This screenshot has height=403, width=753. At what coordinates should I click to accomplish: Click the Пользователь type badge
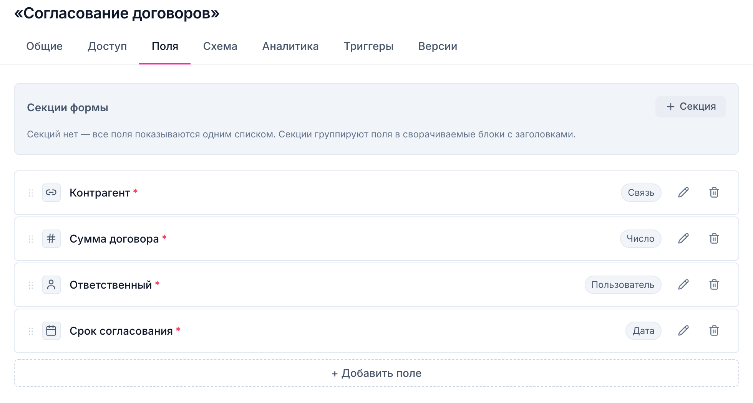click(x=623, y=285)
